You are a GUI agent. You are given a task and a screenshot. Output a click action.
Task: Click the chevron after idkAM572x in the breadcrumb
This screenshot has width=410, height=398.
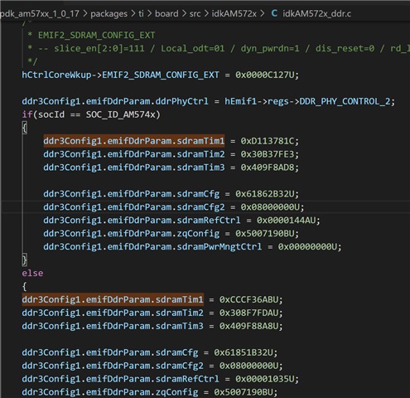click(262, 13)
